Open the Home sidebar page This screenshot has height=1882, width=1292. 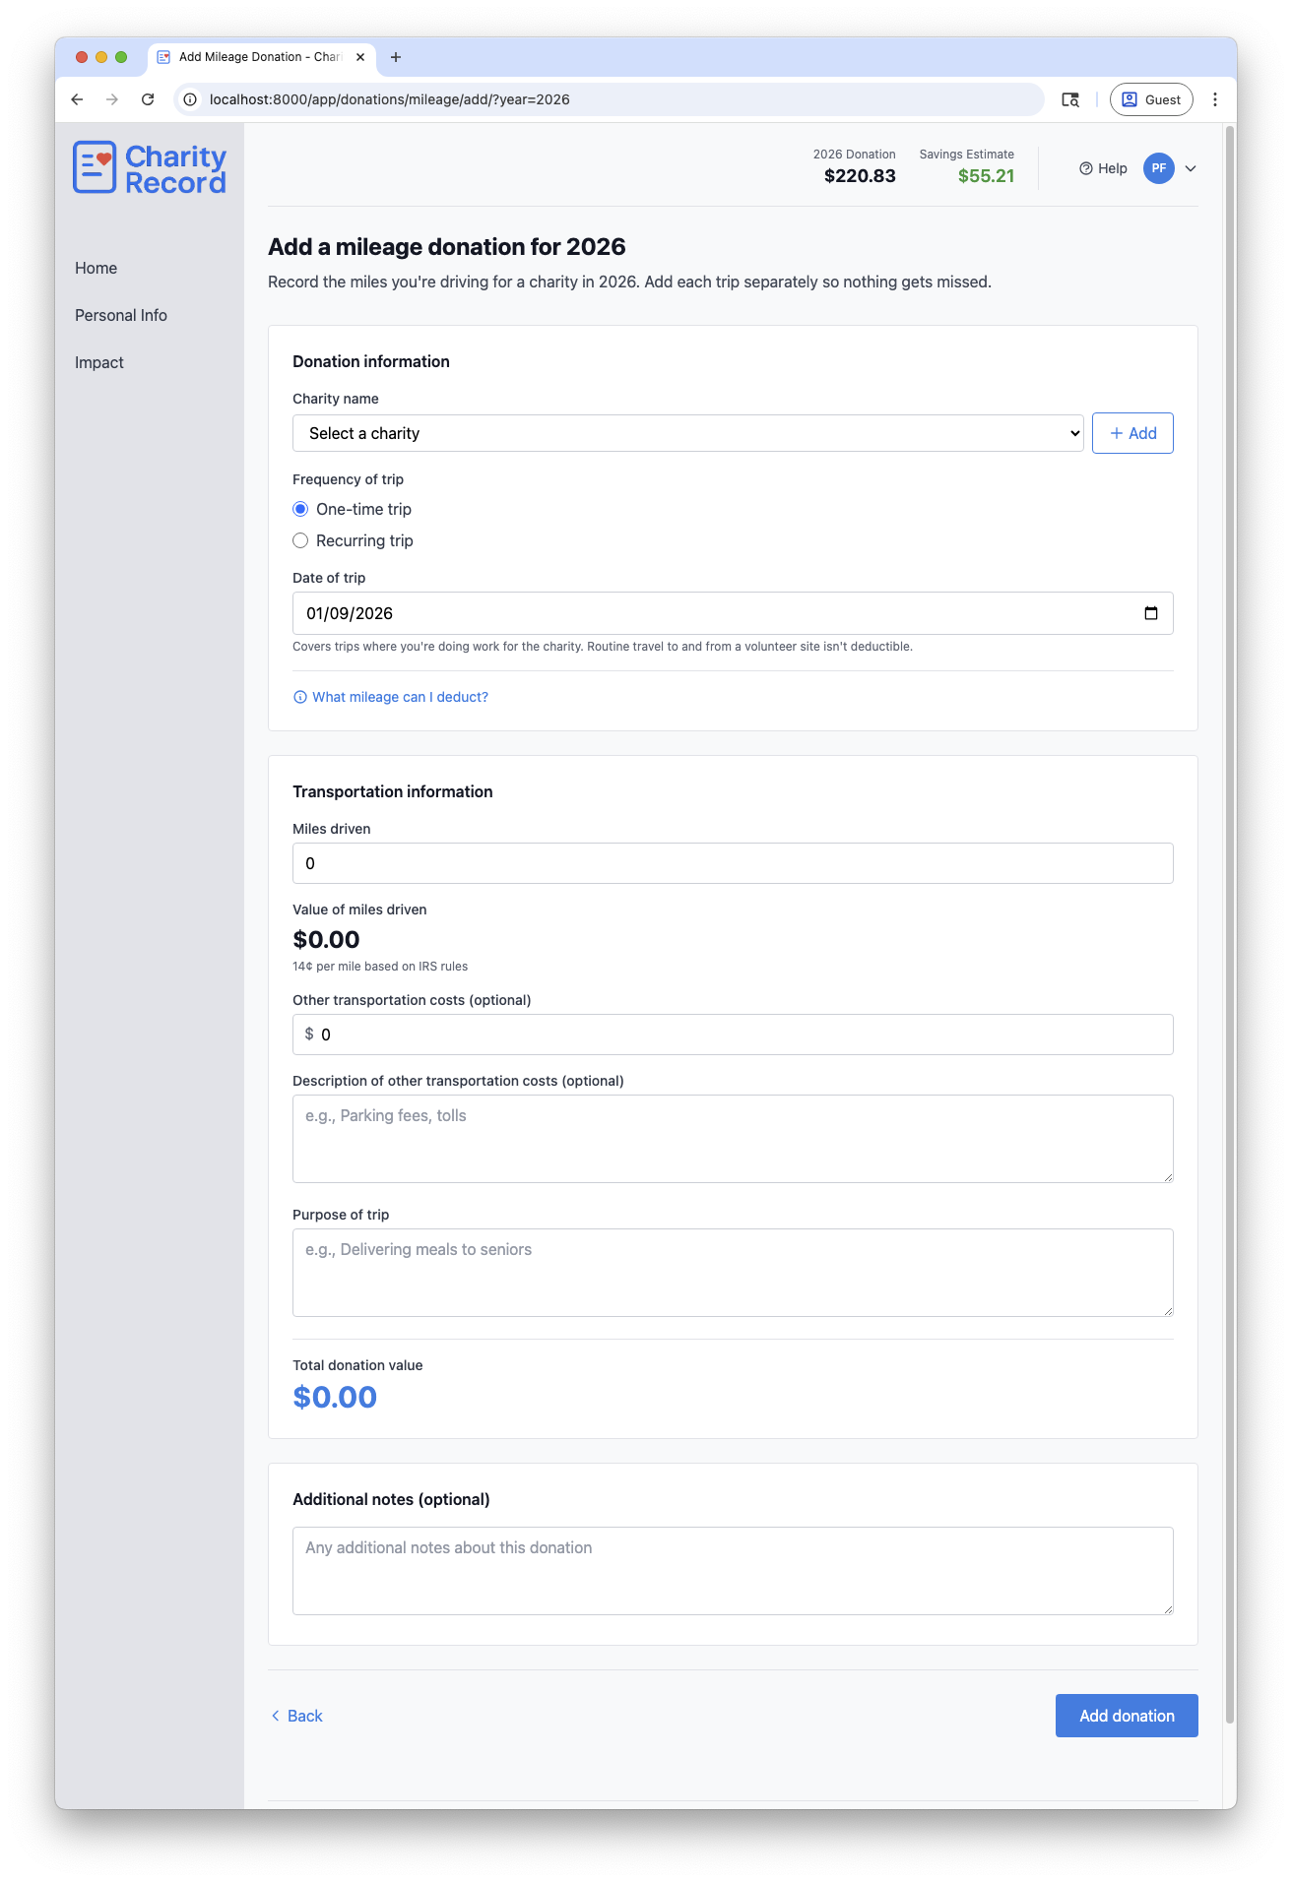(x=96, y=268)
